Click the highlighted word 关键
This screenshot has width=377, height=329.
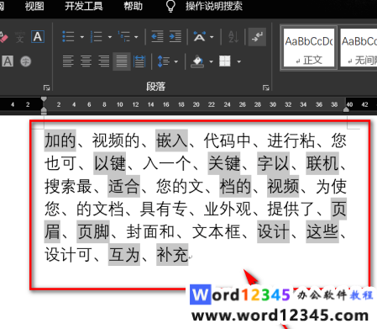click(x=224, y=163)
